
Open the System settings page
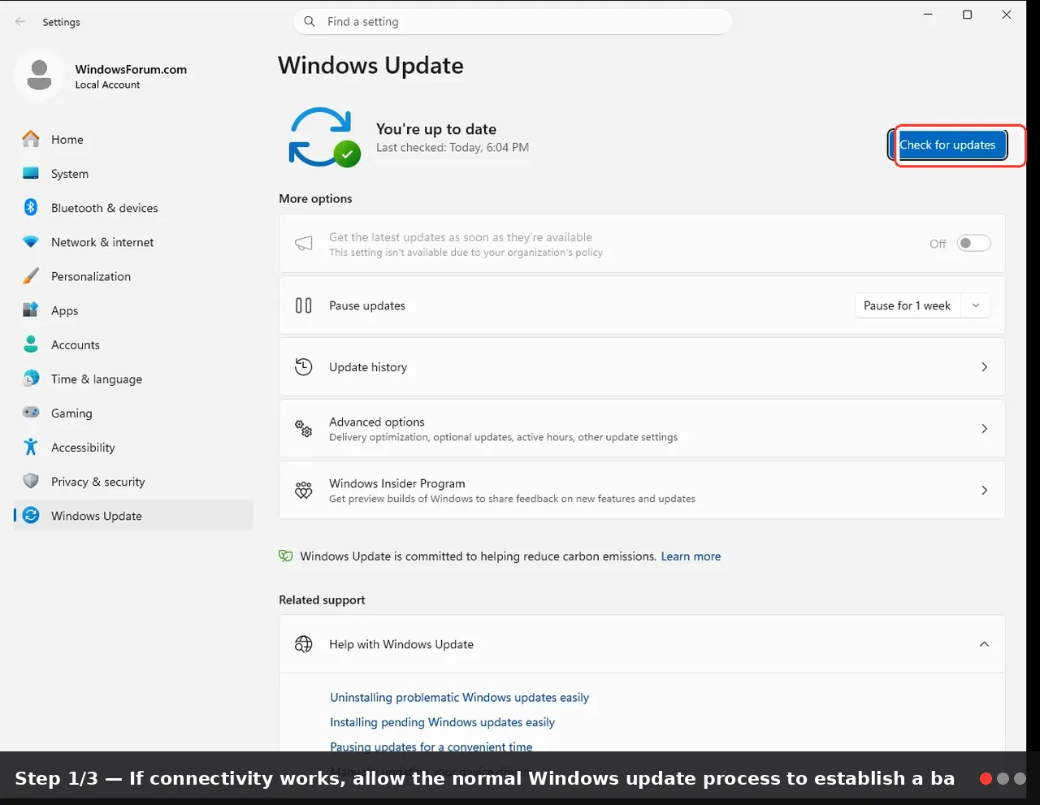(x=133, y=174)
